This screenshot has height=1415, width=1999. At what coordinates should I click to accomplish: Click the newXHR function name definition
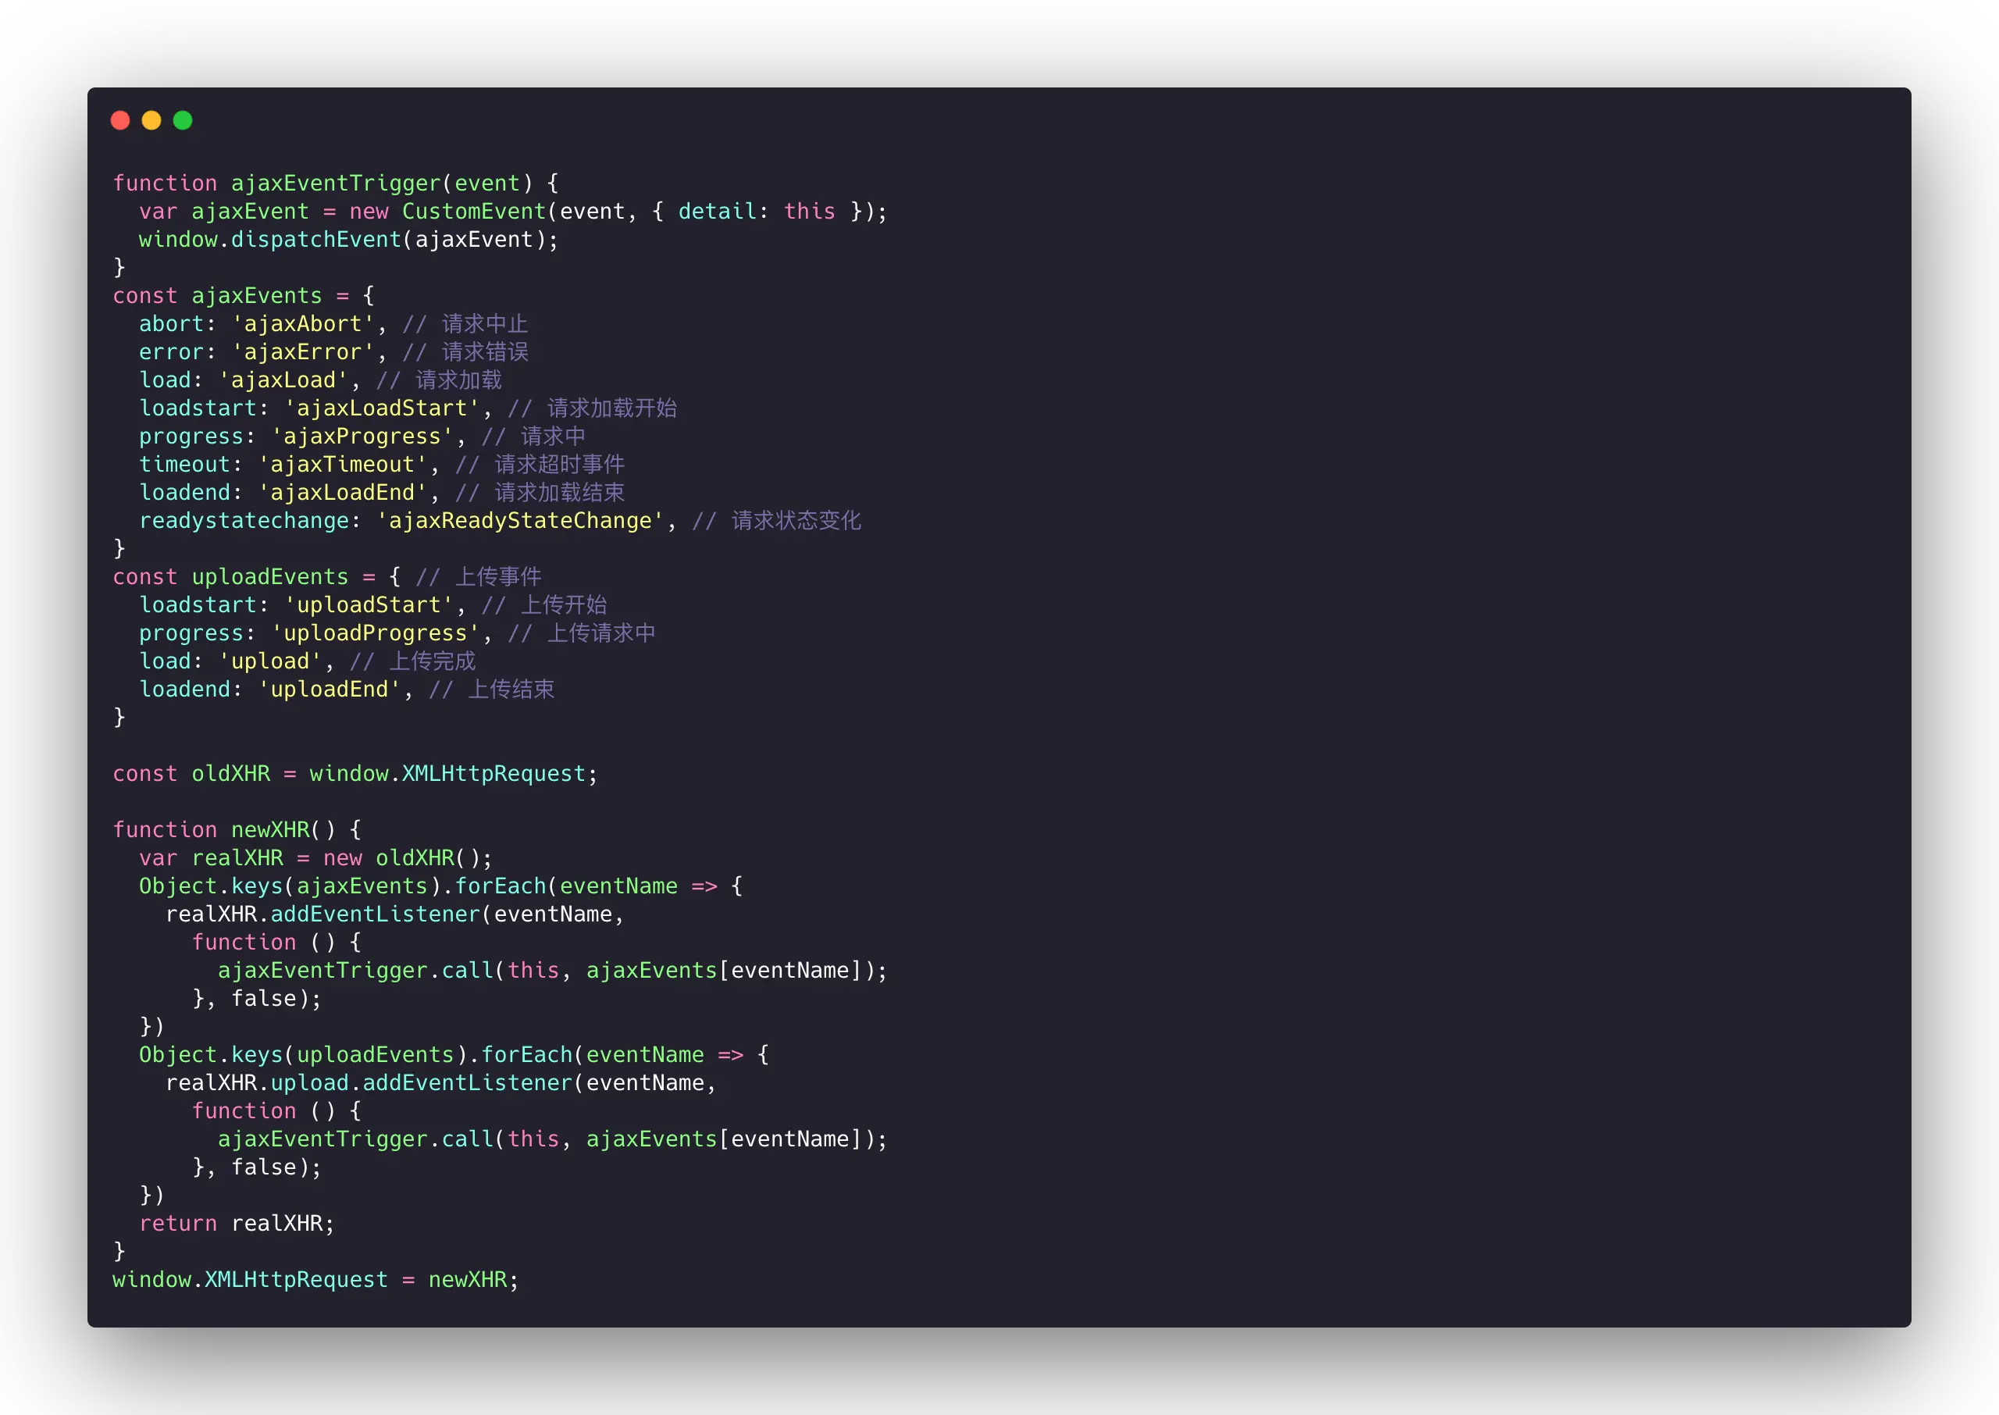click(x=270, y=829)
